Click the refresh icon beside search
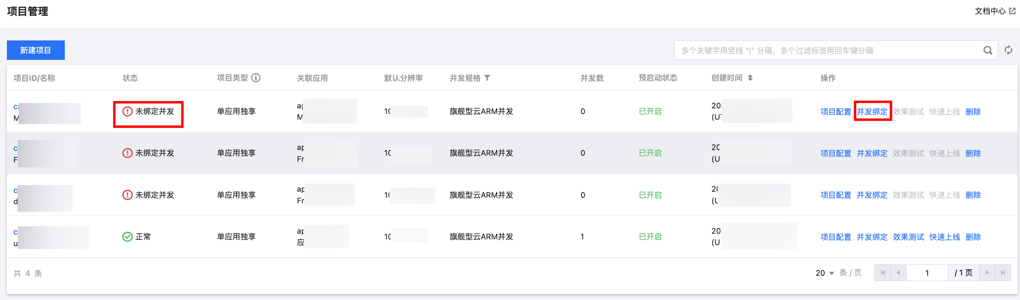Viewport: 1020px width, 300px height. click(1008, 50)
